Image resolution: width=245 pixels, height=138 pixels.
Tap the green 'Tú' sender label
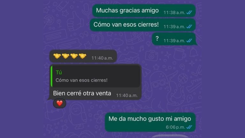[59, 72]
